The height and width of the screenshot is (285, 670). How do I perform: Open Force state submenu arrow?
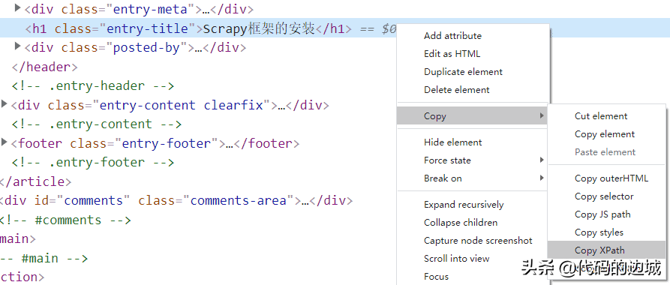point(542,160)
